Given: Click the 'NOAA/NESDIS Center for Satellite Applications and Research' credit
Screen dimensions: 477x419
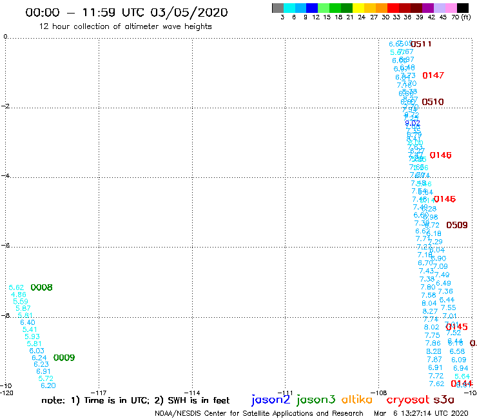Looking at the screenshot, I should tap(259, 413).
